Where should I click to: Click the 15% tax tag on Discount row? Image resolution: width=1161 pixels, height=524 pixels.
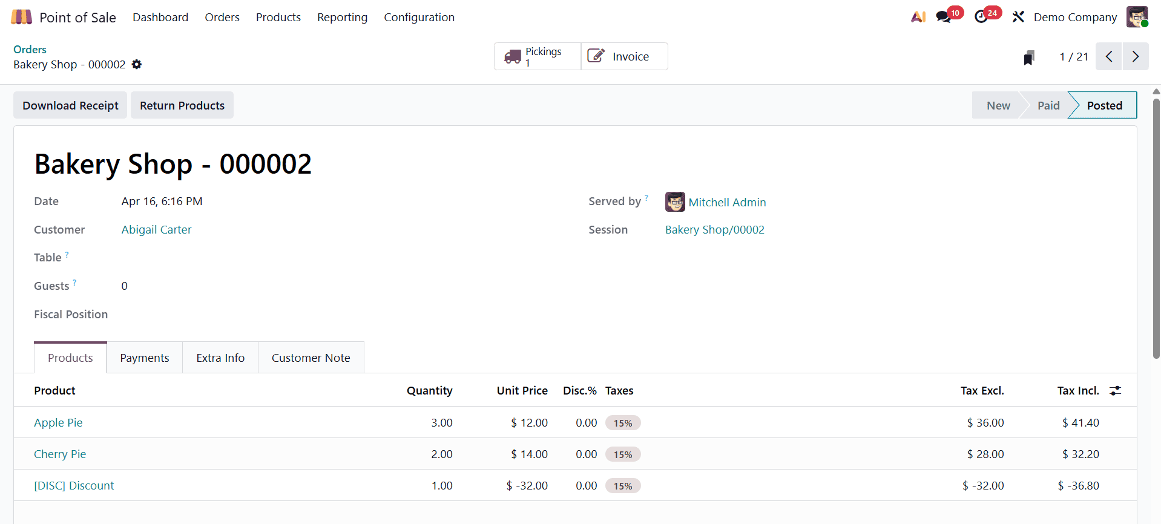[x=623, y=486]
